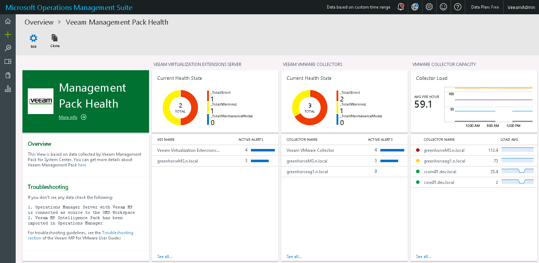Click alert bar for Veeam Virtualization Extensions

click(x=263, y=150)
